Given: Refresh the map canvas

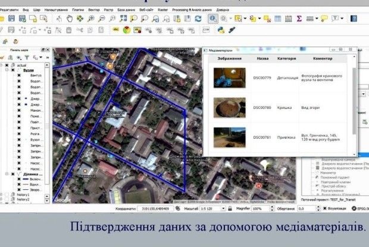Looking at the screenshot, I should click(198, 18).
